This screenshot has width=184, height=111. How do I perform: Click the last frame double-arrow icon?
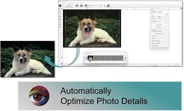pos(101,5)
